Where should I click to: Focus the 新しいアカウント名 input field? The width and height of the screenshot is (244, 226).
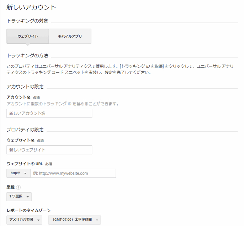[x=49, y=114]
